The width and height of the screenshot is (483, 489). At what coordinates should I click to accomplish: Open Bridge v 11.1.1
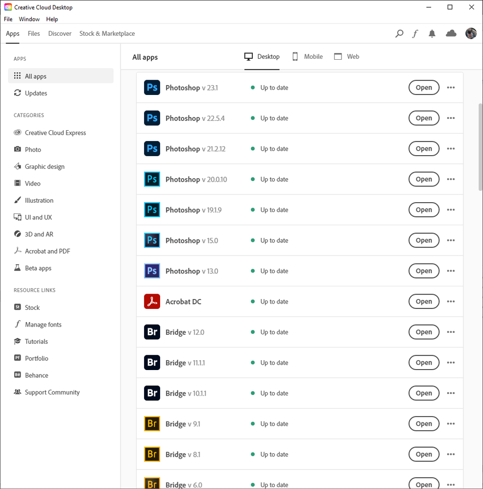424,362
